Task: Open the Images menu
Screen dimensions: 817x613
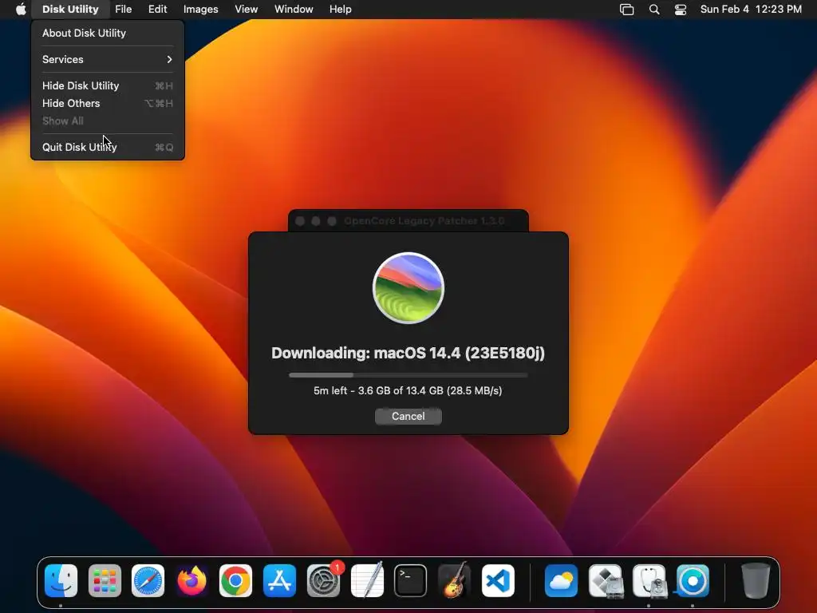Action: [200, 9]
